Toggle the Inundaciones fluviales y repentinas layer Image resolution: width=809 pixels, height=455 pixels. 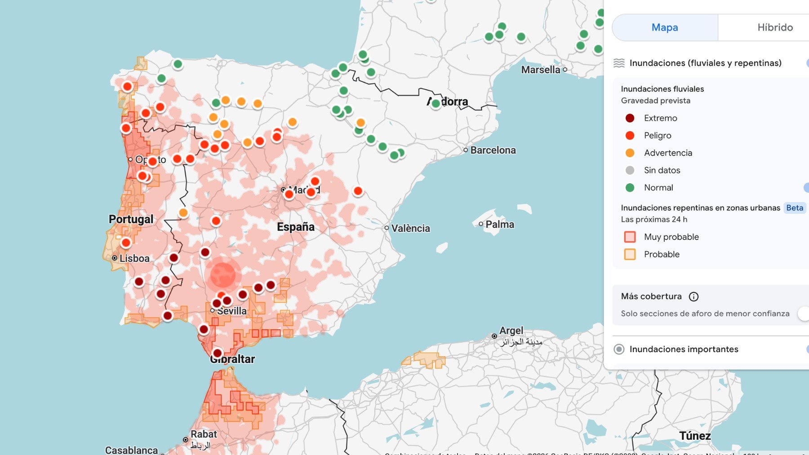coord(806,63)
